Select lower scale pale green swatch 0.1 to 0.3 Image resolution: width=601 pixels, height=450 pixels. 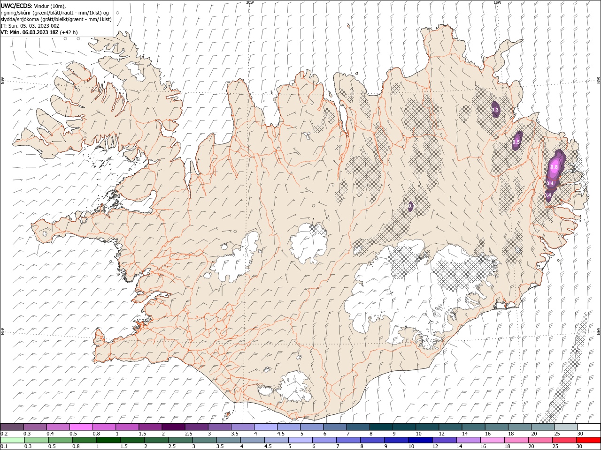pyautogui.click(x=12, y=440)
